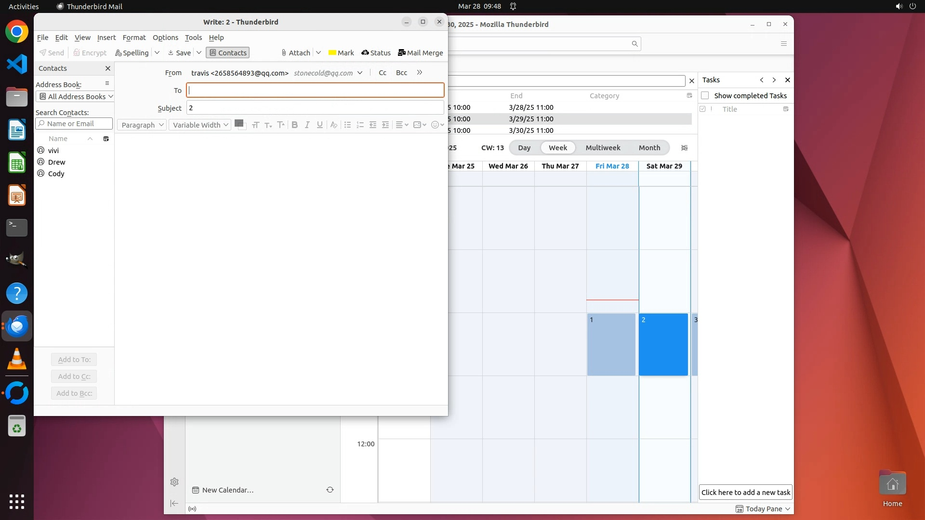This screenshot has width=925, height=520.
Task: Open the Format menu
Action: (134, 38)
